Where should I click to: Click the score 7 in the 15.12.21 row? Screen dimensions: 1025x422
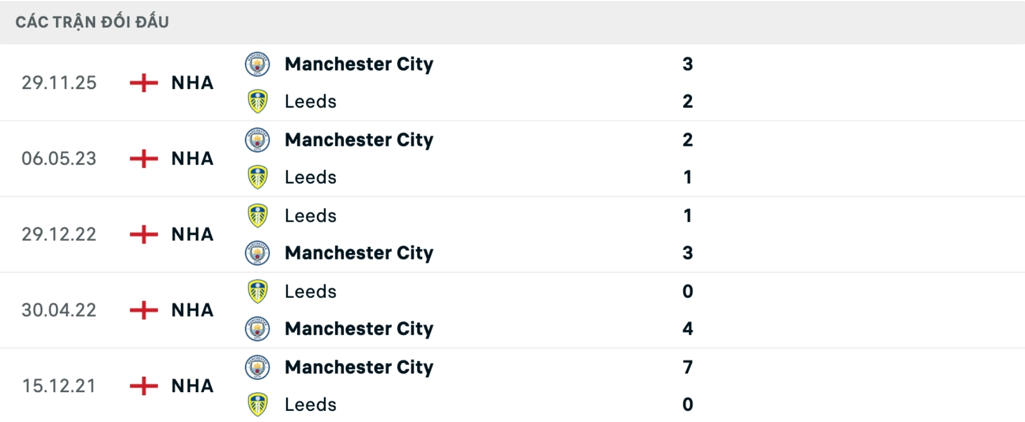tap(689, 367)
